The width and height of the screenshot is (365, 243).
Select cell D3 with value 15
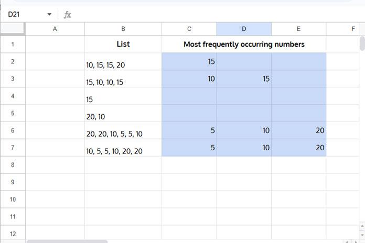tap(243, 79)
